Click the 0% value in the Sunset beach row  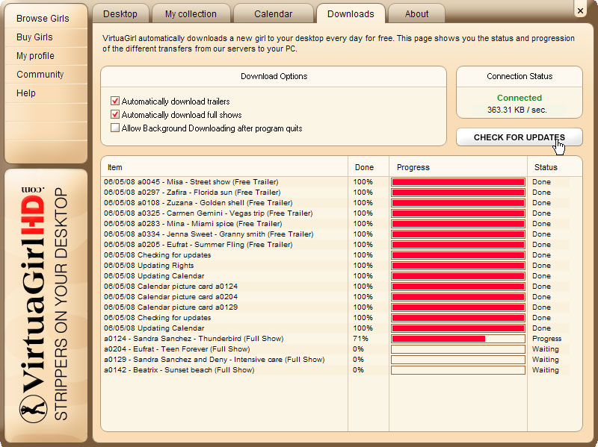pos(358,369)
